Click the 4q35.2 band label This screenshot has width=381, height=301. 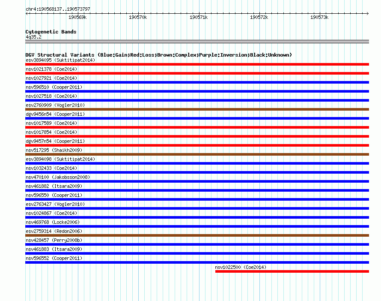click(x=33, y=37)
